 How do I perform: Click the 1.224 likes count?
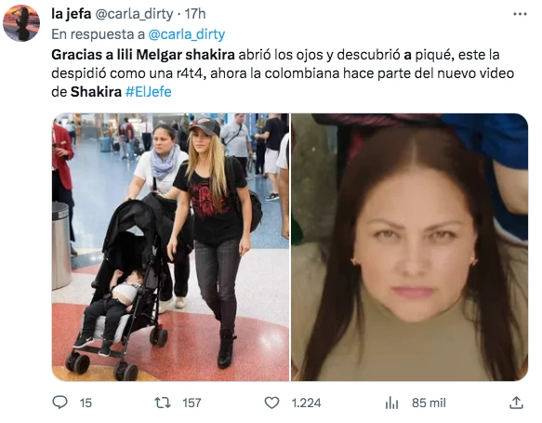point(306,403)
